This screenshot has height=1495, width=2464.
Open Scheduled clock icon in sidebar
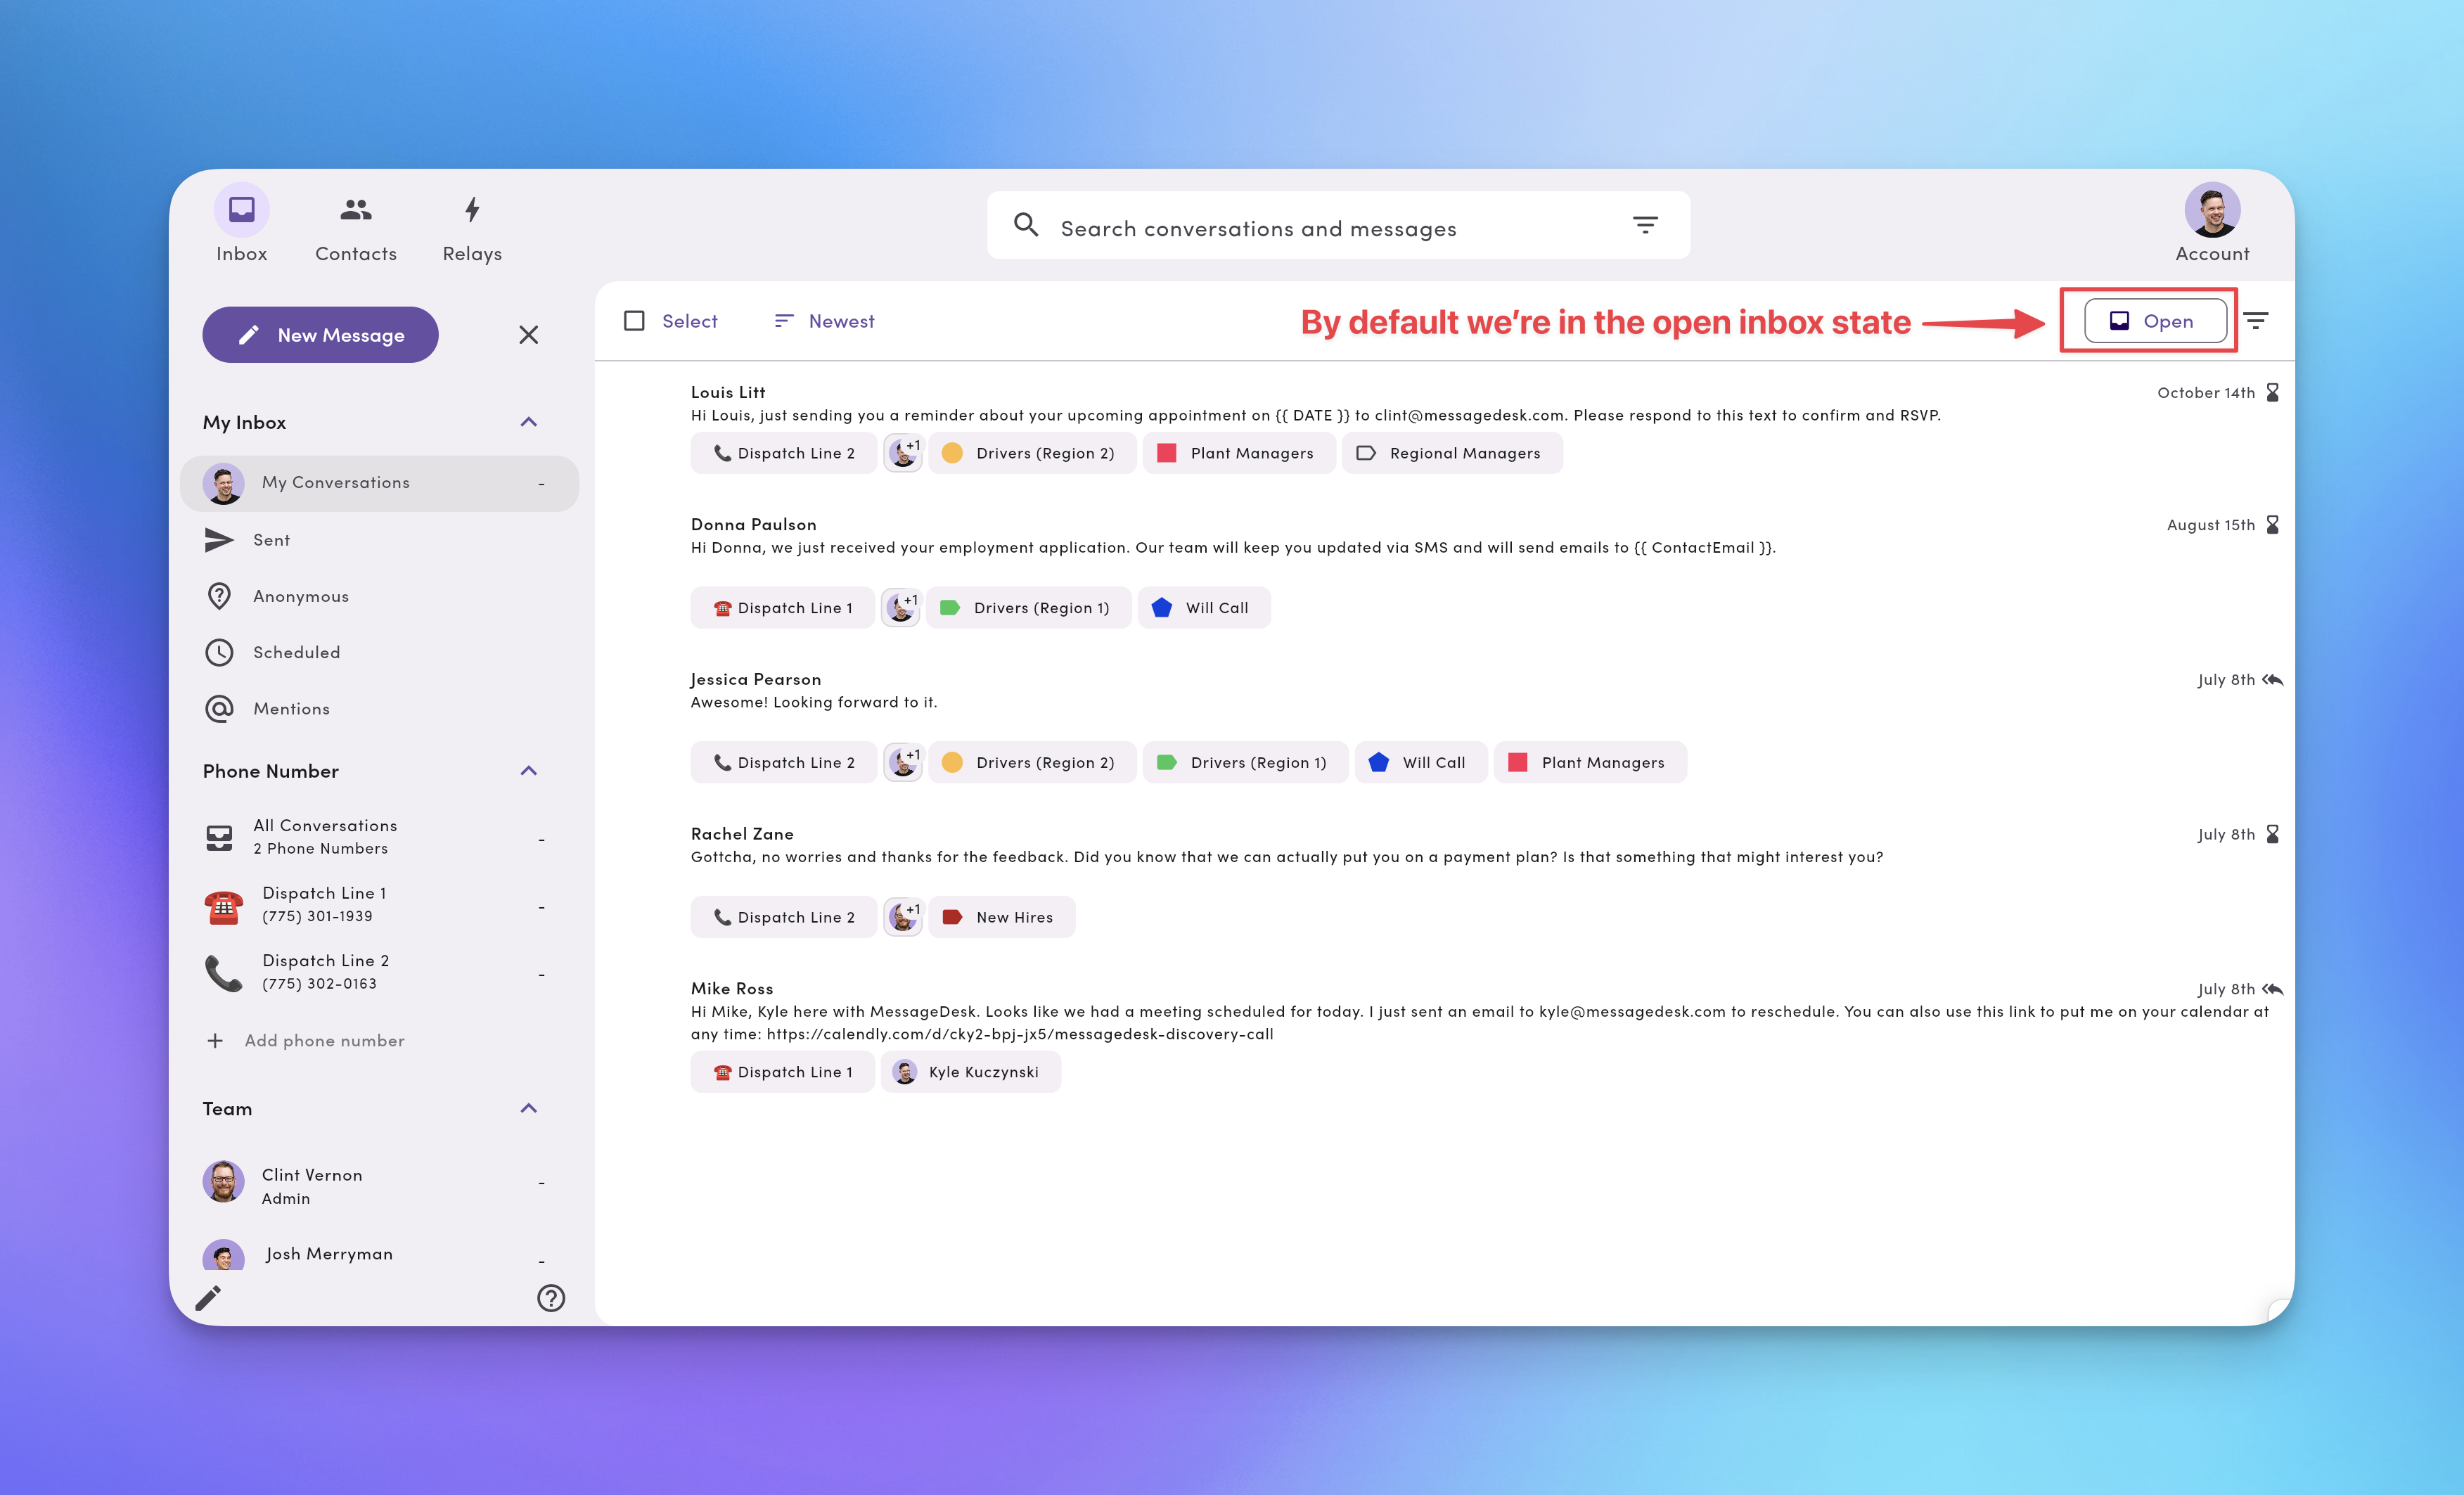(219, 652)
